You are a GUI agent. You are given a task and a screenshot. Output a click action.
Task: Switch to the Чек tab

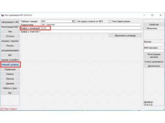10,31
